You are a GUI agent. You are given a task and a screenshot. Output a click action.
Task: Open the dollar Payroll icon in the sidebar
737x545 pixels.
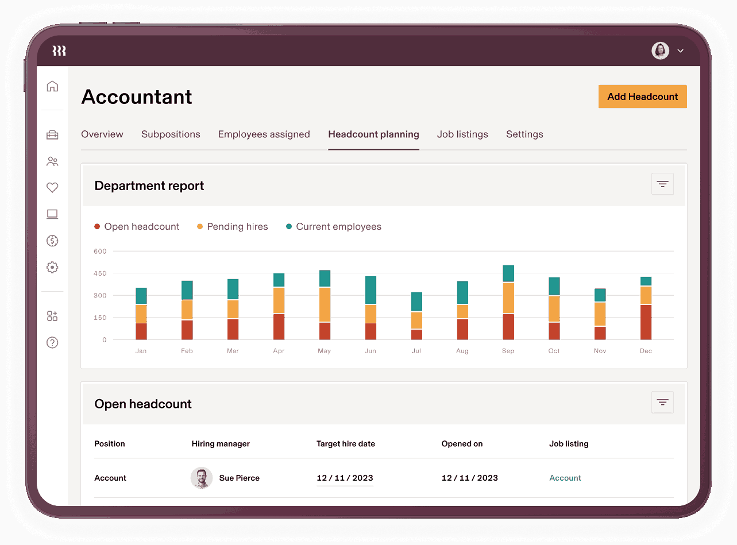52,241
